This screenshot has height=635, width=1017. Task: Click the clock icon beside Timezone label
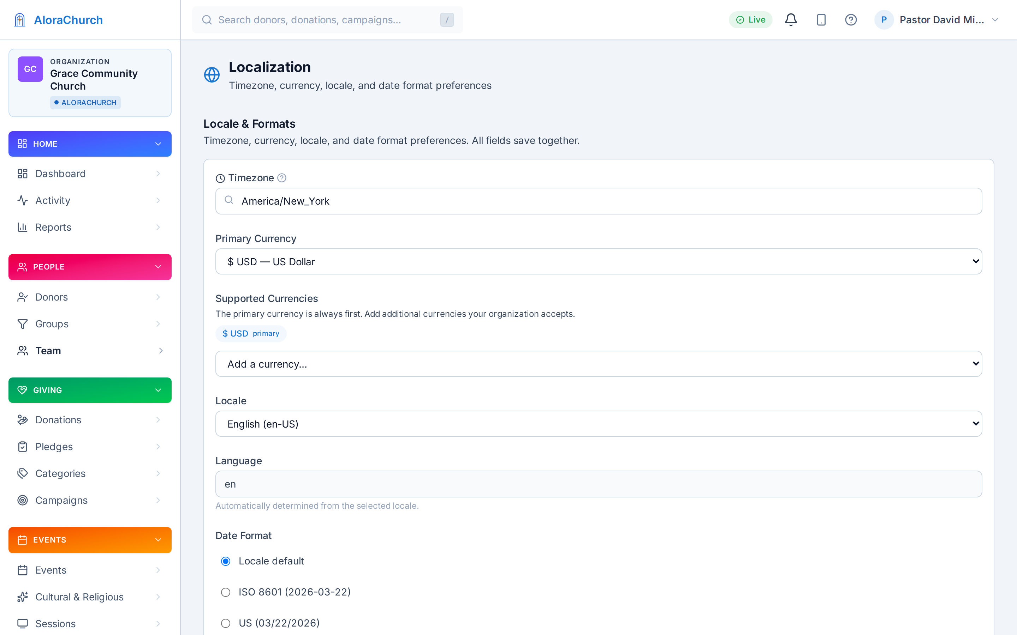click(x=220, y=179)
